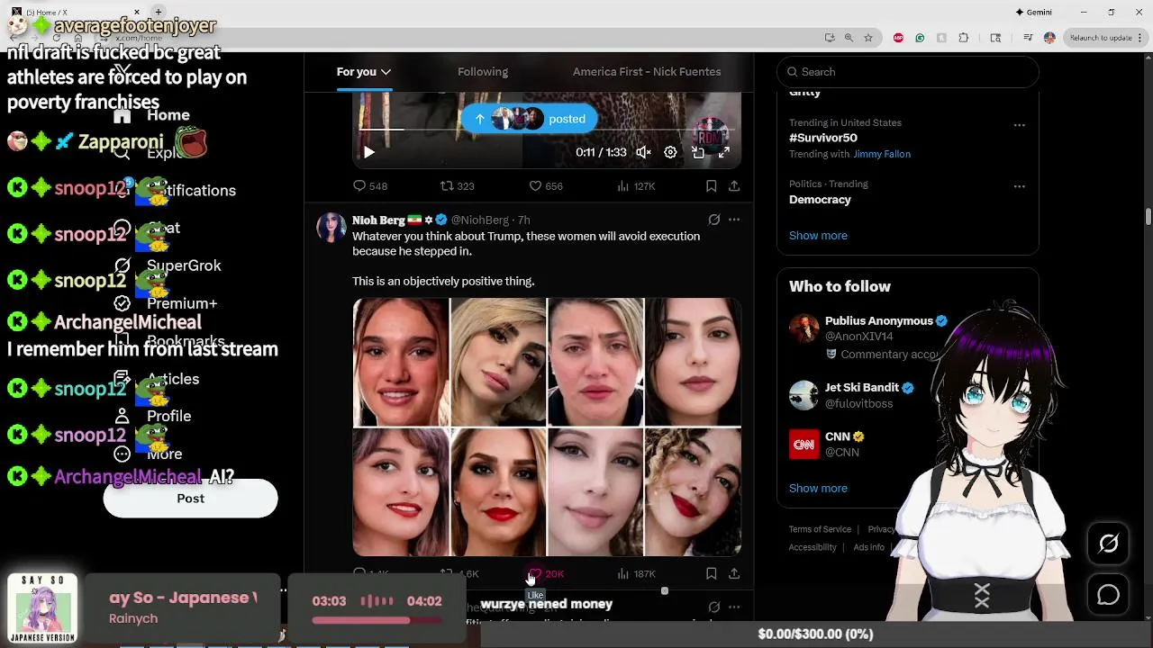This screenshot has width=1153, height=648.
Task: Play the video in the top post
Action: click(x=369, y=153)
